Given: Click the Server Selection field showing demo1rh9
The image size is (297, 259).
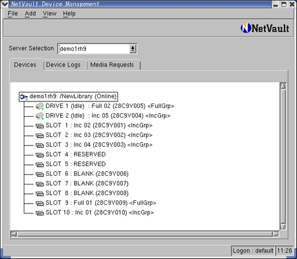Looking at the screenshot, I should (x=94, y=49).
